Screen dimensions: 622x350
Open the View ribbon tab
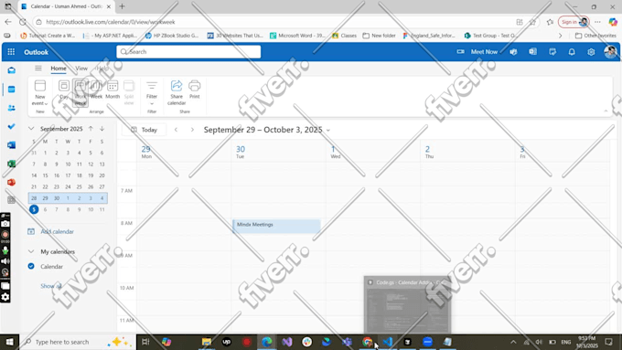click(81, 69)
